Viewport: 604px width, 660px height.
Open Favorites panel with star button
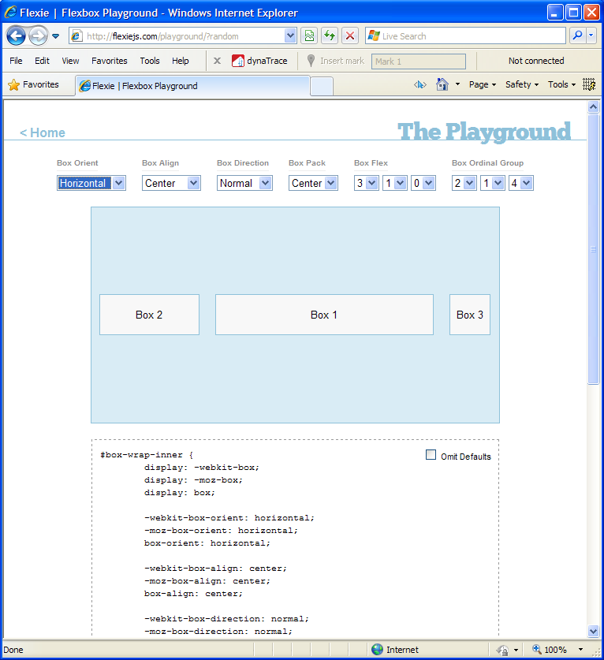pyautogui.click(x=34, y=84)
